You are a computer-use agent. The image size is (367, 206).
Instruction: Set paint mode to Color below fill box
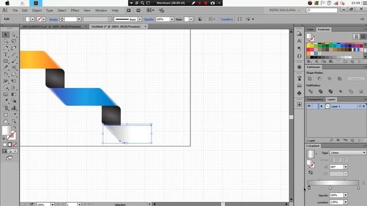pyautogui.click(x=5, y=145)
